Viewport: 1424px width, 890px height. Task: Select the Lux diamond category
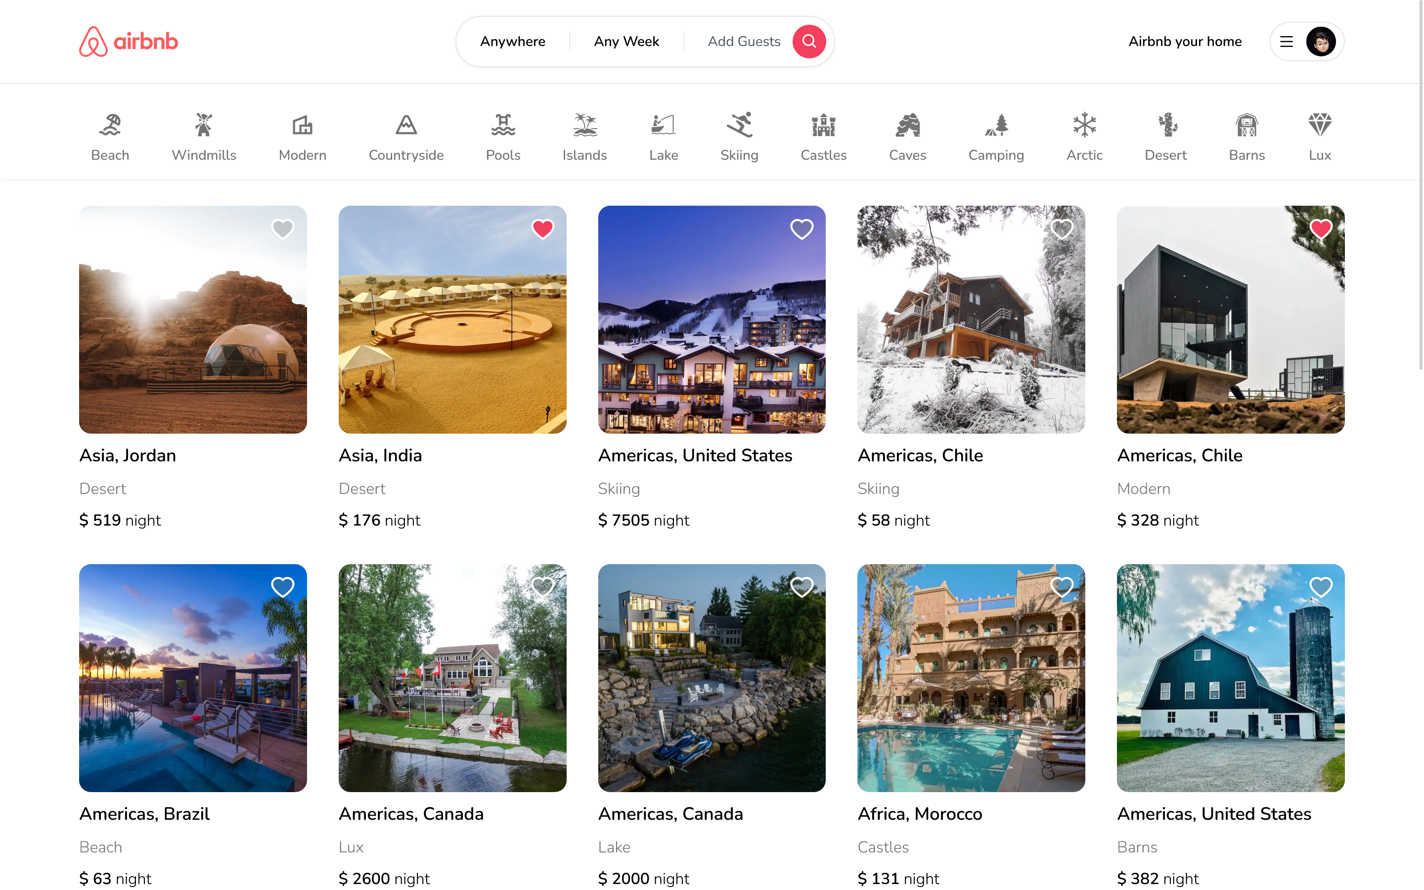[1319, 125]
